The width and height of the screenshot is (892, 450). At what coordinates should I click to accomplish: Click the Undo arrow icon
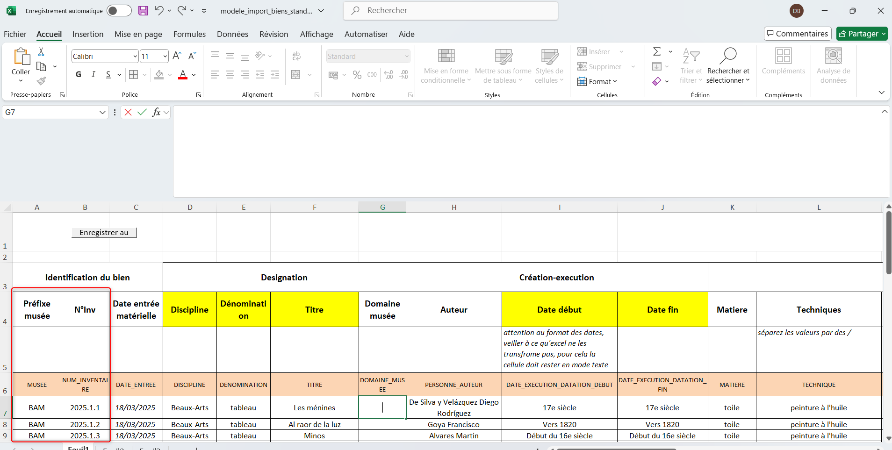coord(159,11)
